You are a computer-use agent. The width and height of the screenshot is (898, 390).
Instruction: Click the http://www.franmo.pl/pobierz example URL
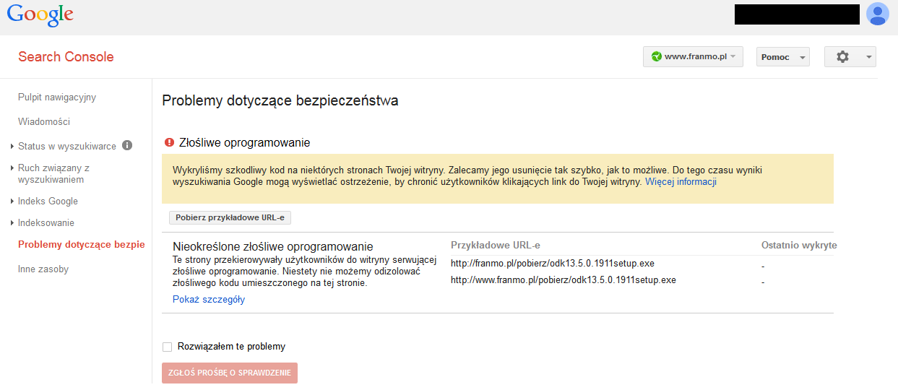pos(564,280)
